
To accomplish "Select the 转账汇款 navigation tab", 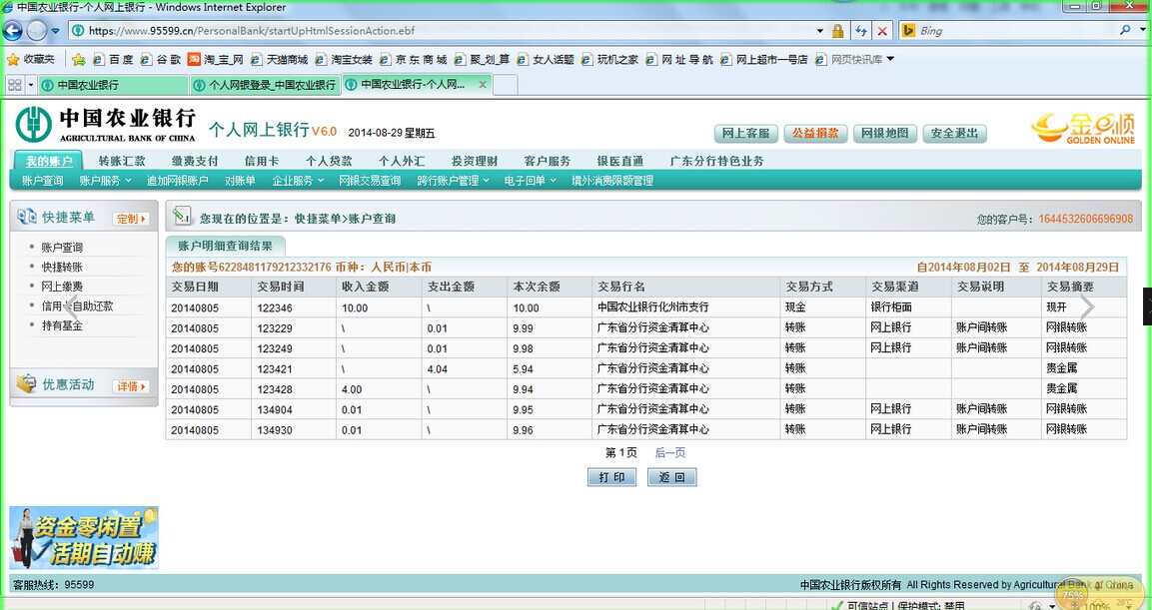I will click(122, 162).
